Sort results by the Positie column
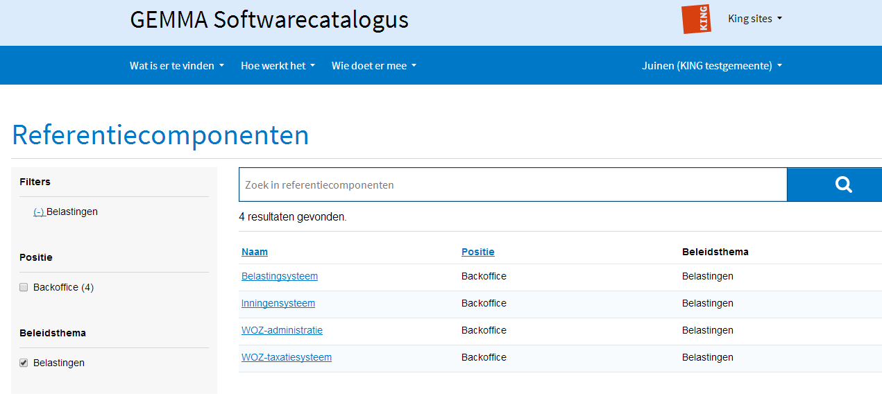 [478, 252]
